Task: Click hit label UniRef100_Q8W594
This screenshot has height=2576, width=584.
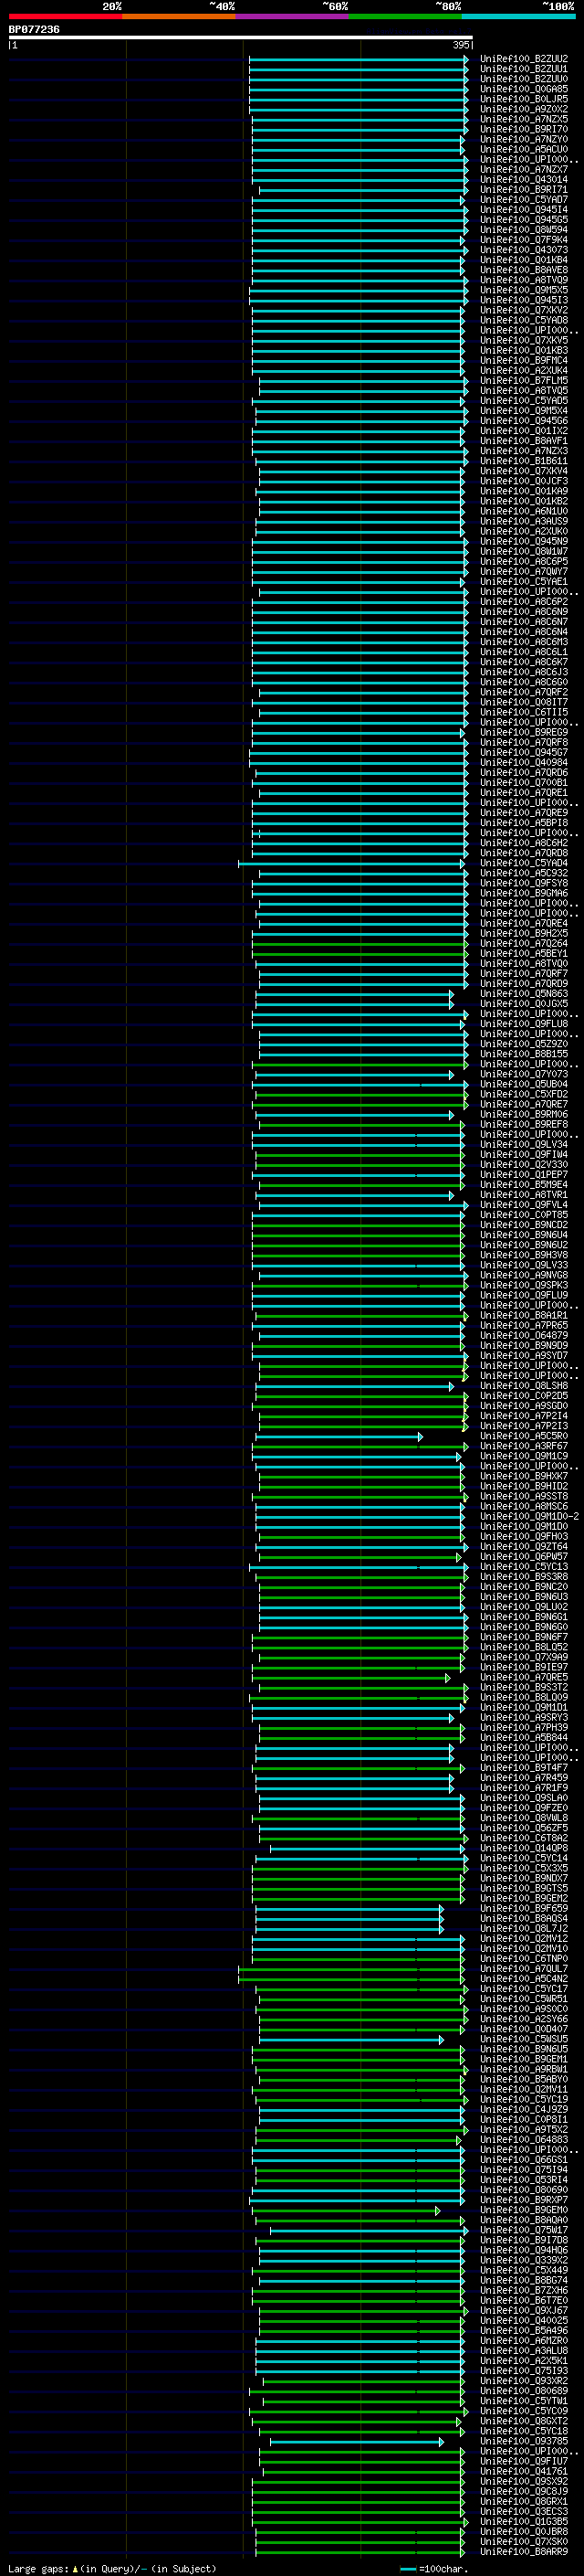Action: click(x=524, y=230)
